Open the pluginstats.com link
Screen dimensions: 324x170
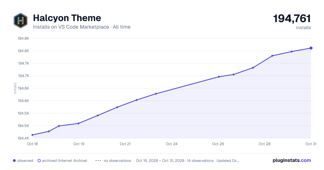pyautogui.click(x=292, y=160)
